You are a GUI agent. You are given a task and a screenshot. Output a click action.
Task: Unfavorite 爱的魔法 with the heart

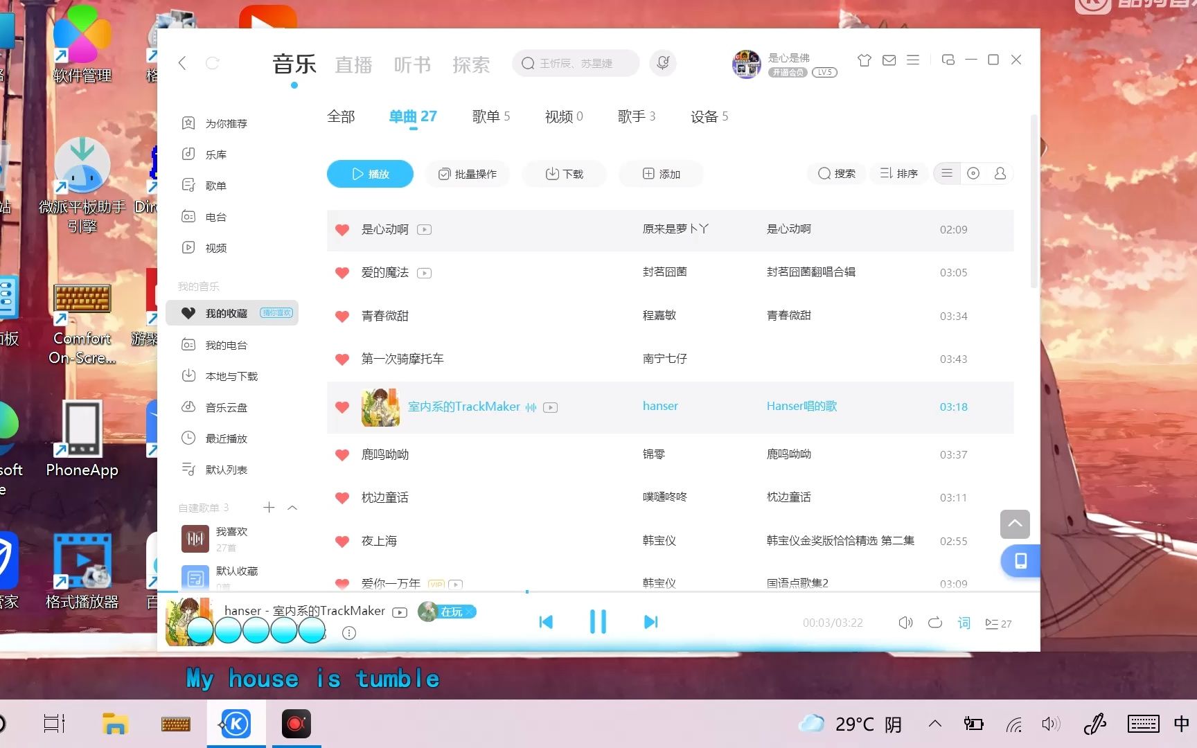pyautogui.click(x=342, y=273)
